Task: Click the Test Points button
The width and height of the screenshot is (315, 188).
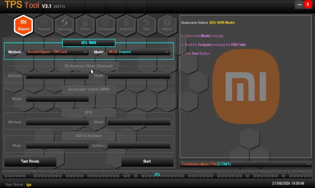Action: [x=30, y=161]
